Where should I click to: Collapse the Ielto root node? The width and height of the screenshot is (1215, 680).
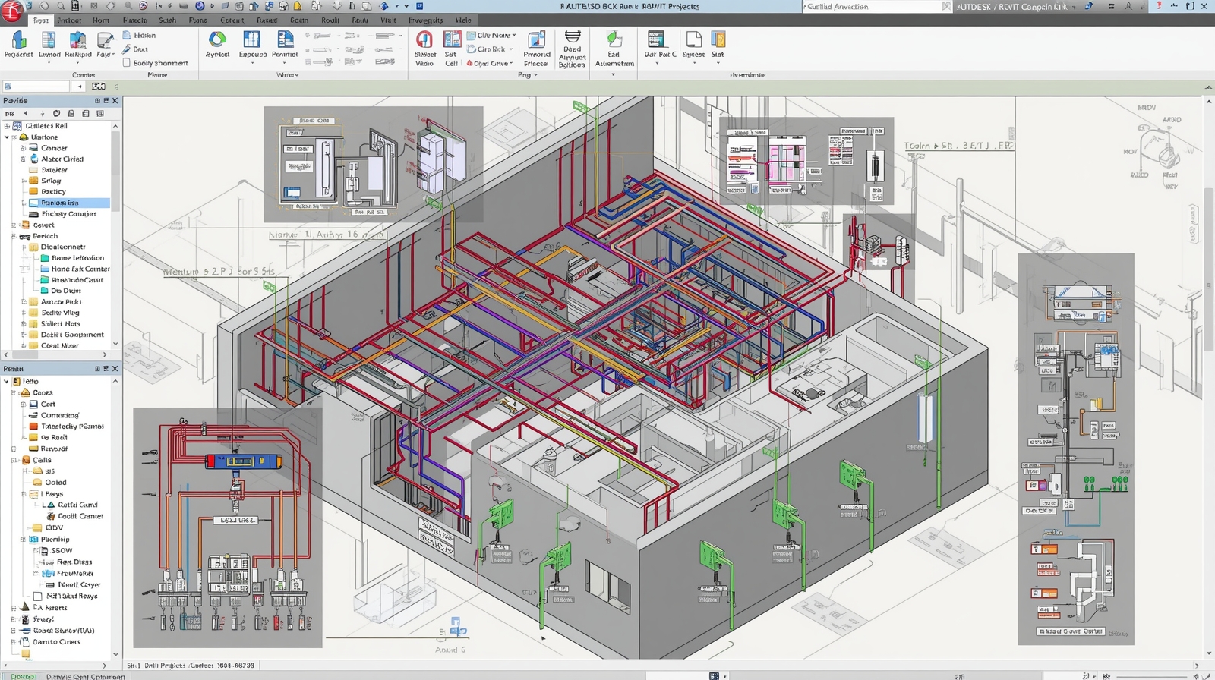pyautogui.click(x=7, y=382)
